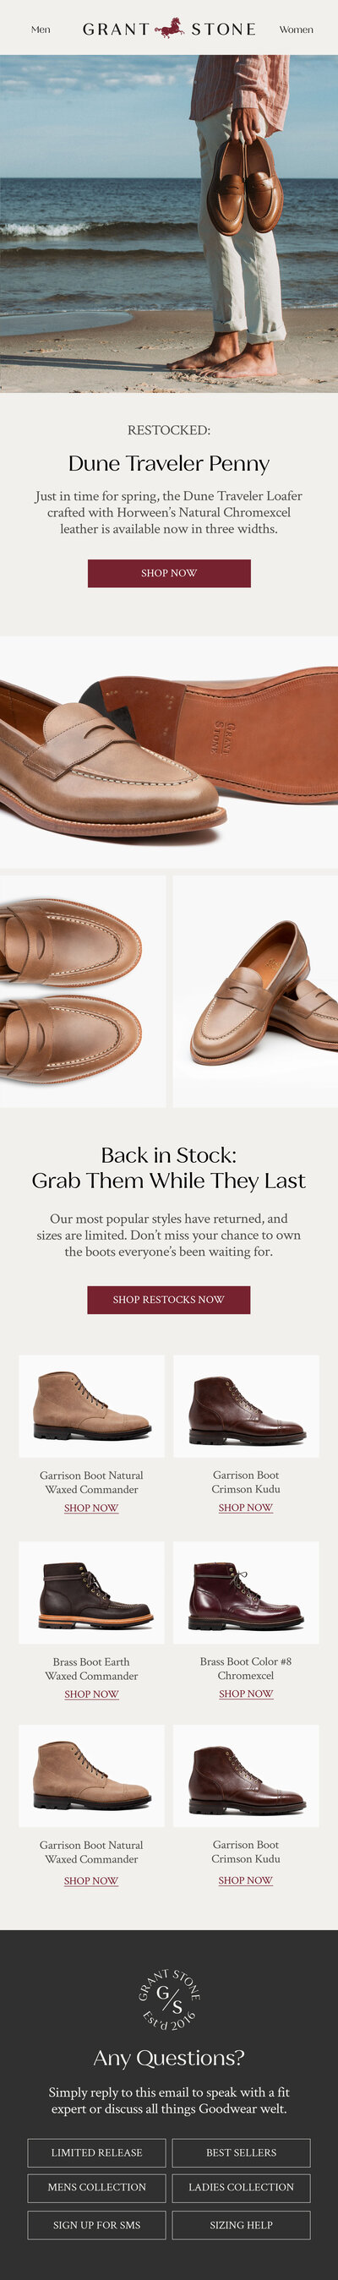The image size is (338, 2280).
Task: Open the BEST SELLERS footer button
Action: [242, 2152]
